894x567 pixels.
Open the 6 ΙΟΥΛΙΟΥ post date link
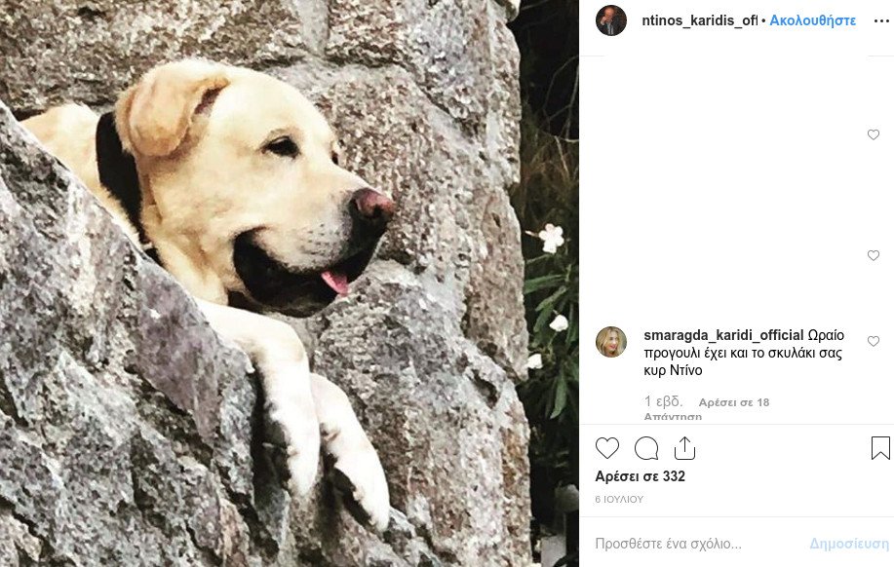click(x=619, y=499)
